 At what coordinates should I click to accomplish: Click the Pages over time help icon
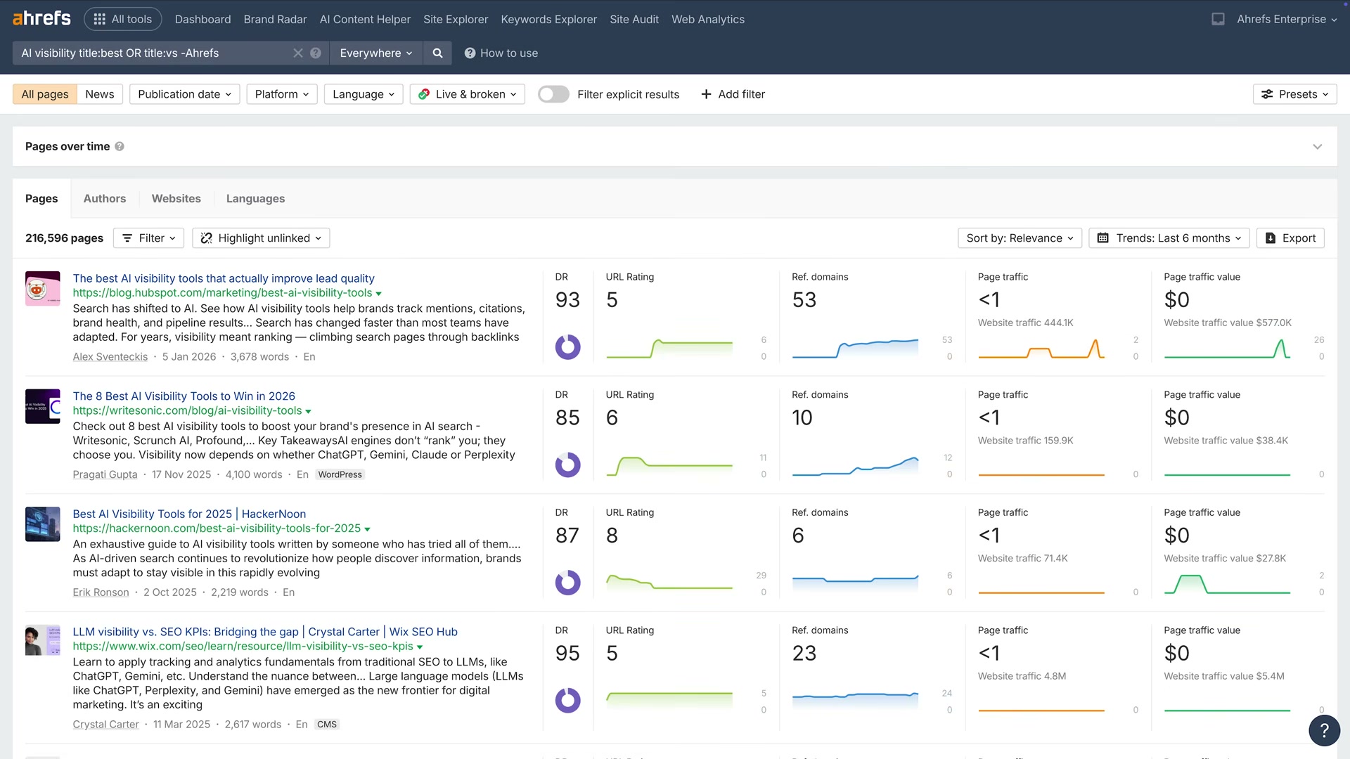pos(120,146)
